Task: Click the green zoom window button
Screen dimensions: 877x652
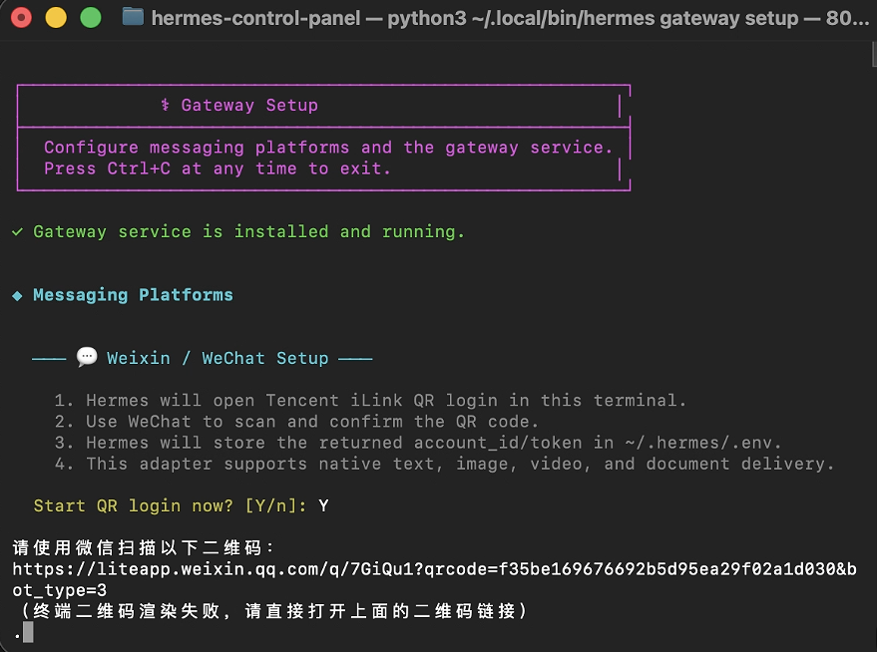Action: [91, 18]
